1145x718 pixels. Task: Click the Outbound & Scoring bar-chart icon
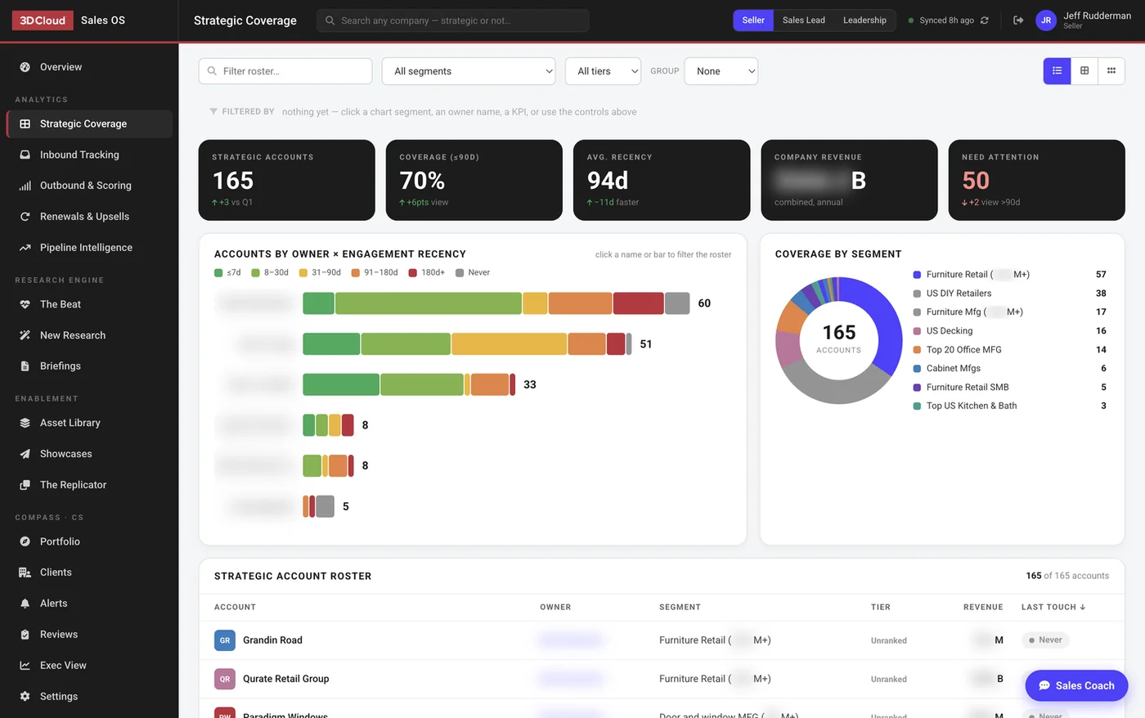pyautogui.click(x=25, y=186)
